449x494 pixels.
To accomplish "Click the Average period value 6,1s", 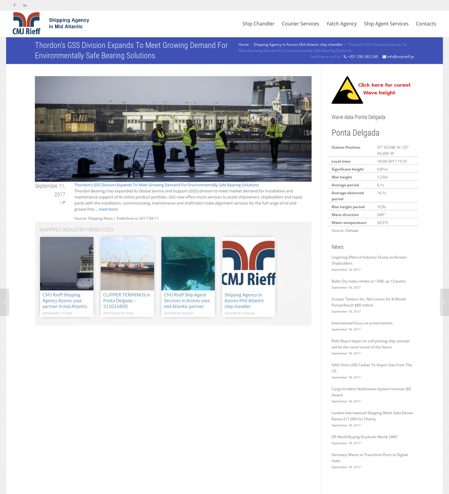I will (380, 185).
